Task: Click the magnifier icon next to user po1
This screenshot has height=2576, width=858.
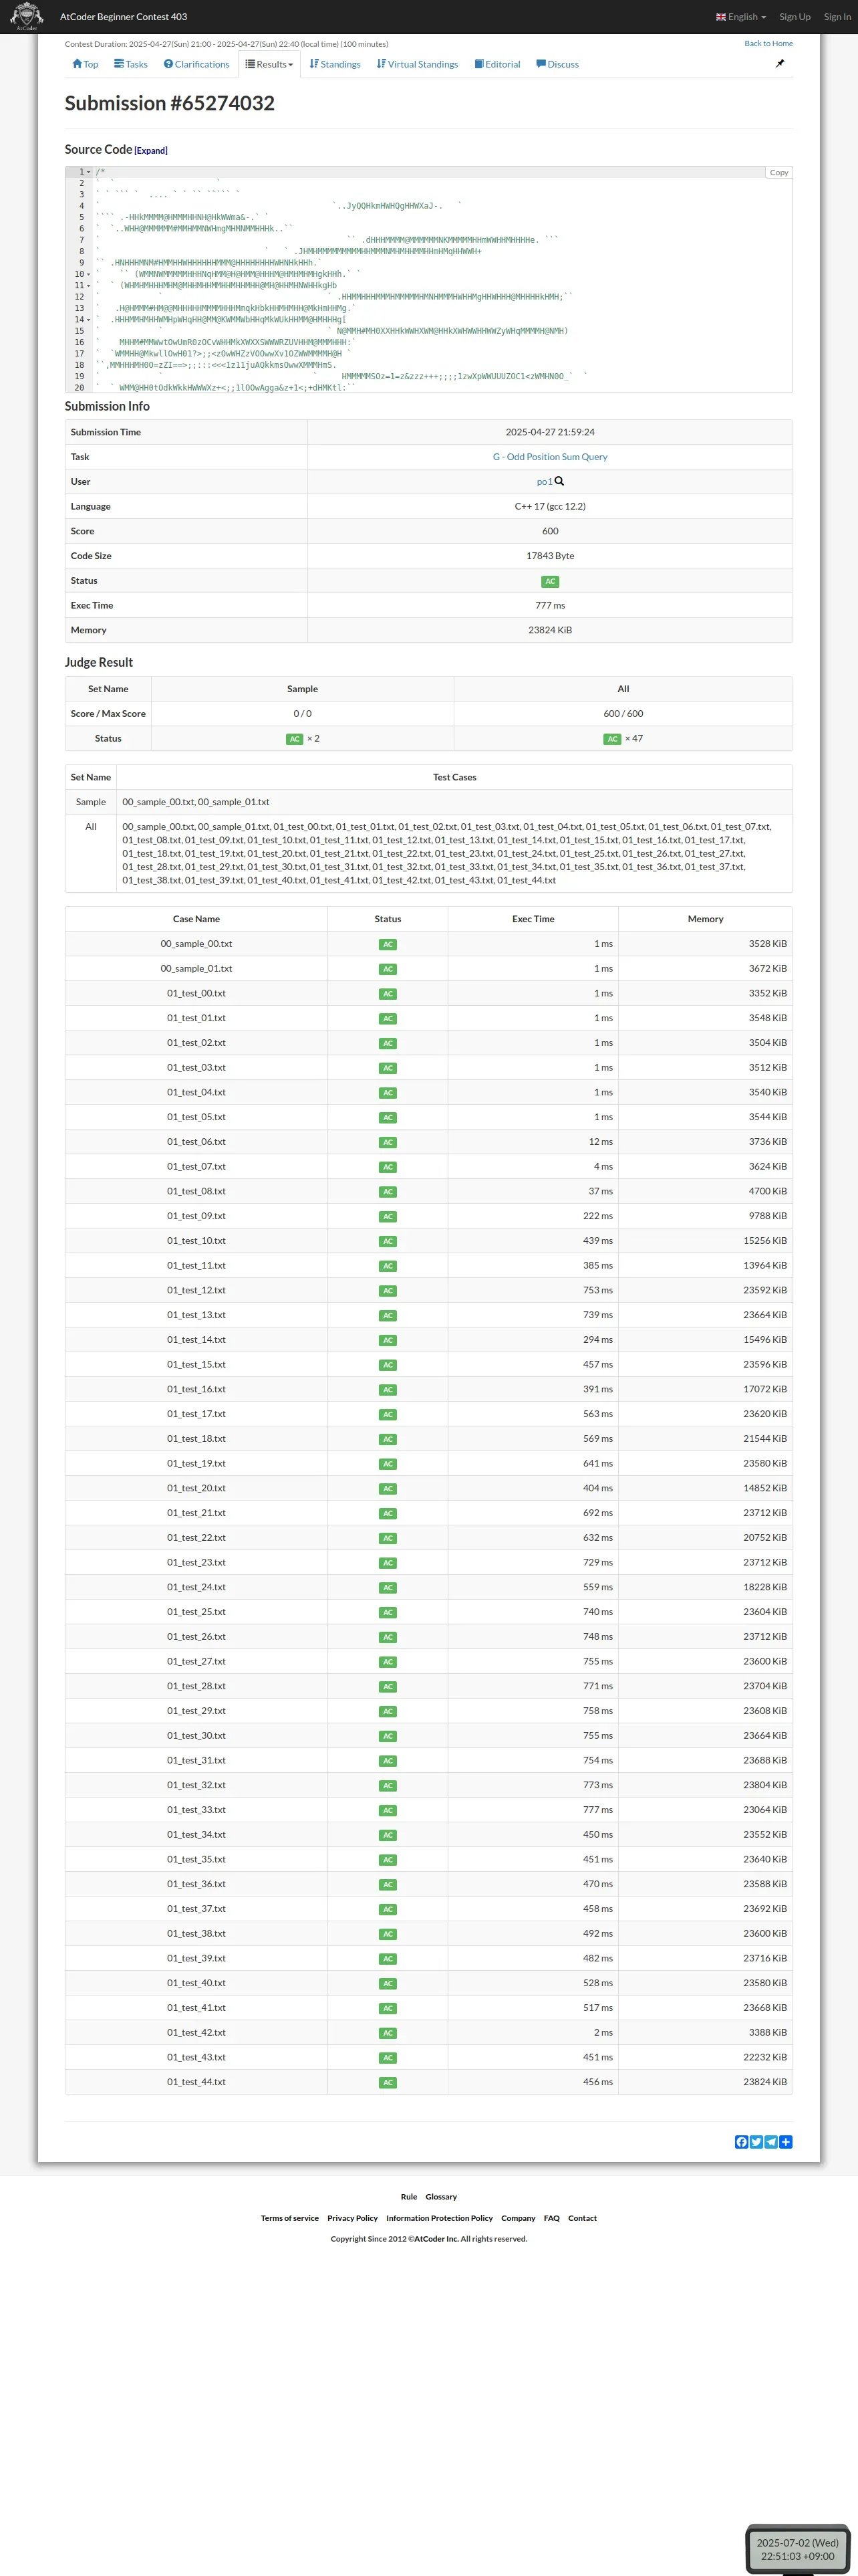Action: [559, 481]
